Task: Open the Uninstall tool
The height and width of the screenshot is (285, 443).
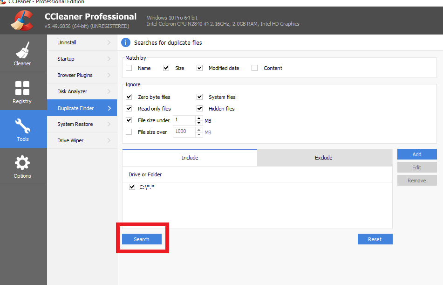Action: [x=82, y=42]
